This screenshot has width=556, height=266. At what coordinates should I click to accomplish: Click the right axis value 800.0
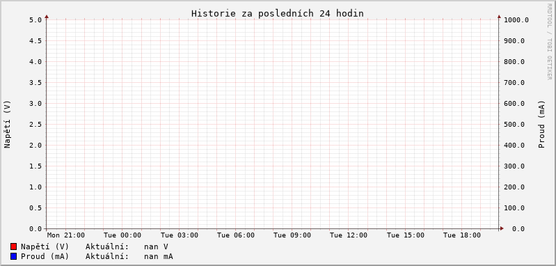tap(514, 62)
